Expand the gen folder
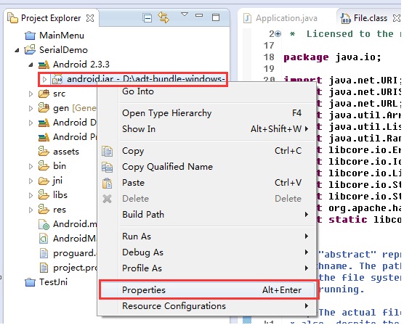The width and height of the screenshot is (404, 325). [31, 108]
